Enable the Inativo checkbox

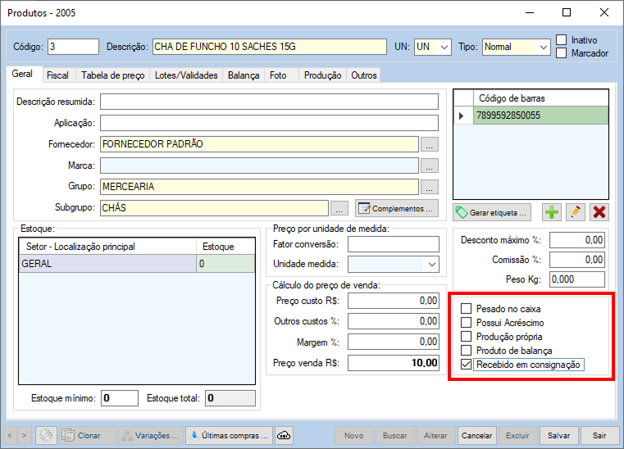(x=561, y=40)
